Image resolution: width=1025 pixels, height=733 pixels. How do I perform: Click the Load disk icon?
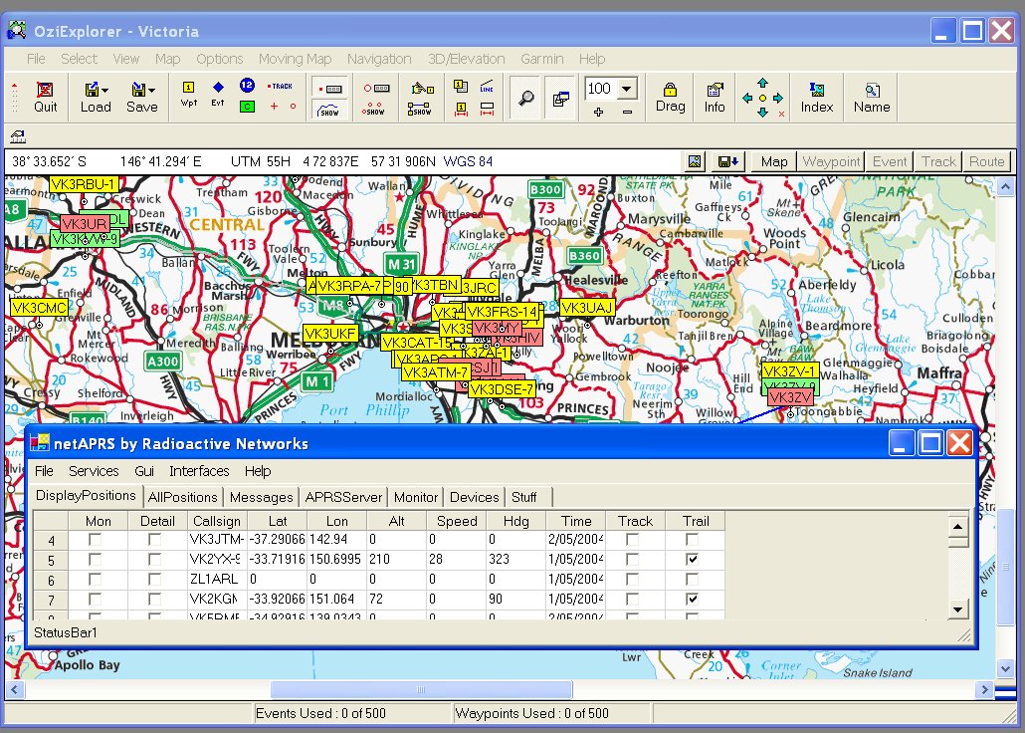[x=91, y=90]
